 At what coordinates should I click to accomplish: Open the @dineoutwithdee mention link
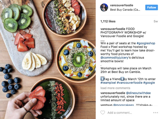tap(138, 93)
